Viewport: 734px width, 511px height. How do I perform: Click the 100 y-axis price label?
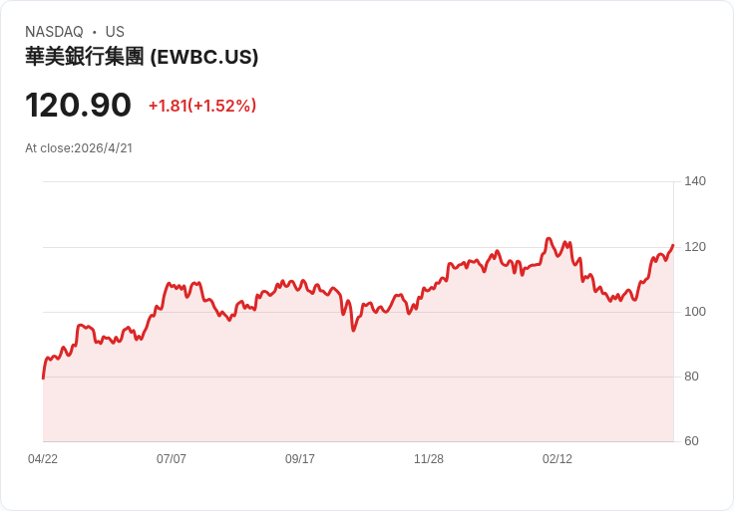click(695, 312)
